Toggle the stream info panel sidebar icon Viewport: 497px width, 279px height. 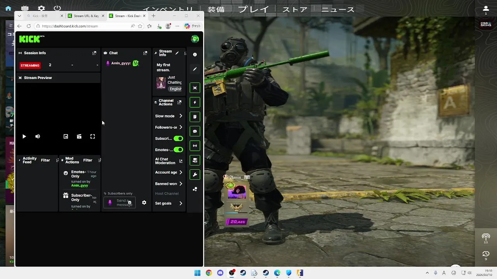pyautogui.click(x=195, y=160)
